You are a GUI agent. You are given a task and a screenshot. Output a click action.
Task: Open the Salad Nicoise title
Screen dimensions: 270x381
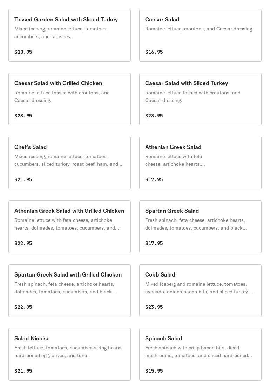click(32, 339)
